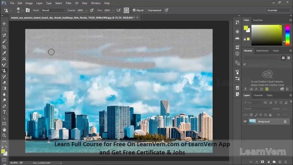Select the Move tool
Image resolution: width=293 pixels, height=165 pixels.
tap(4, 23)
